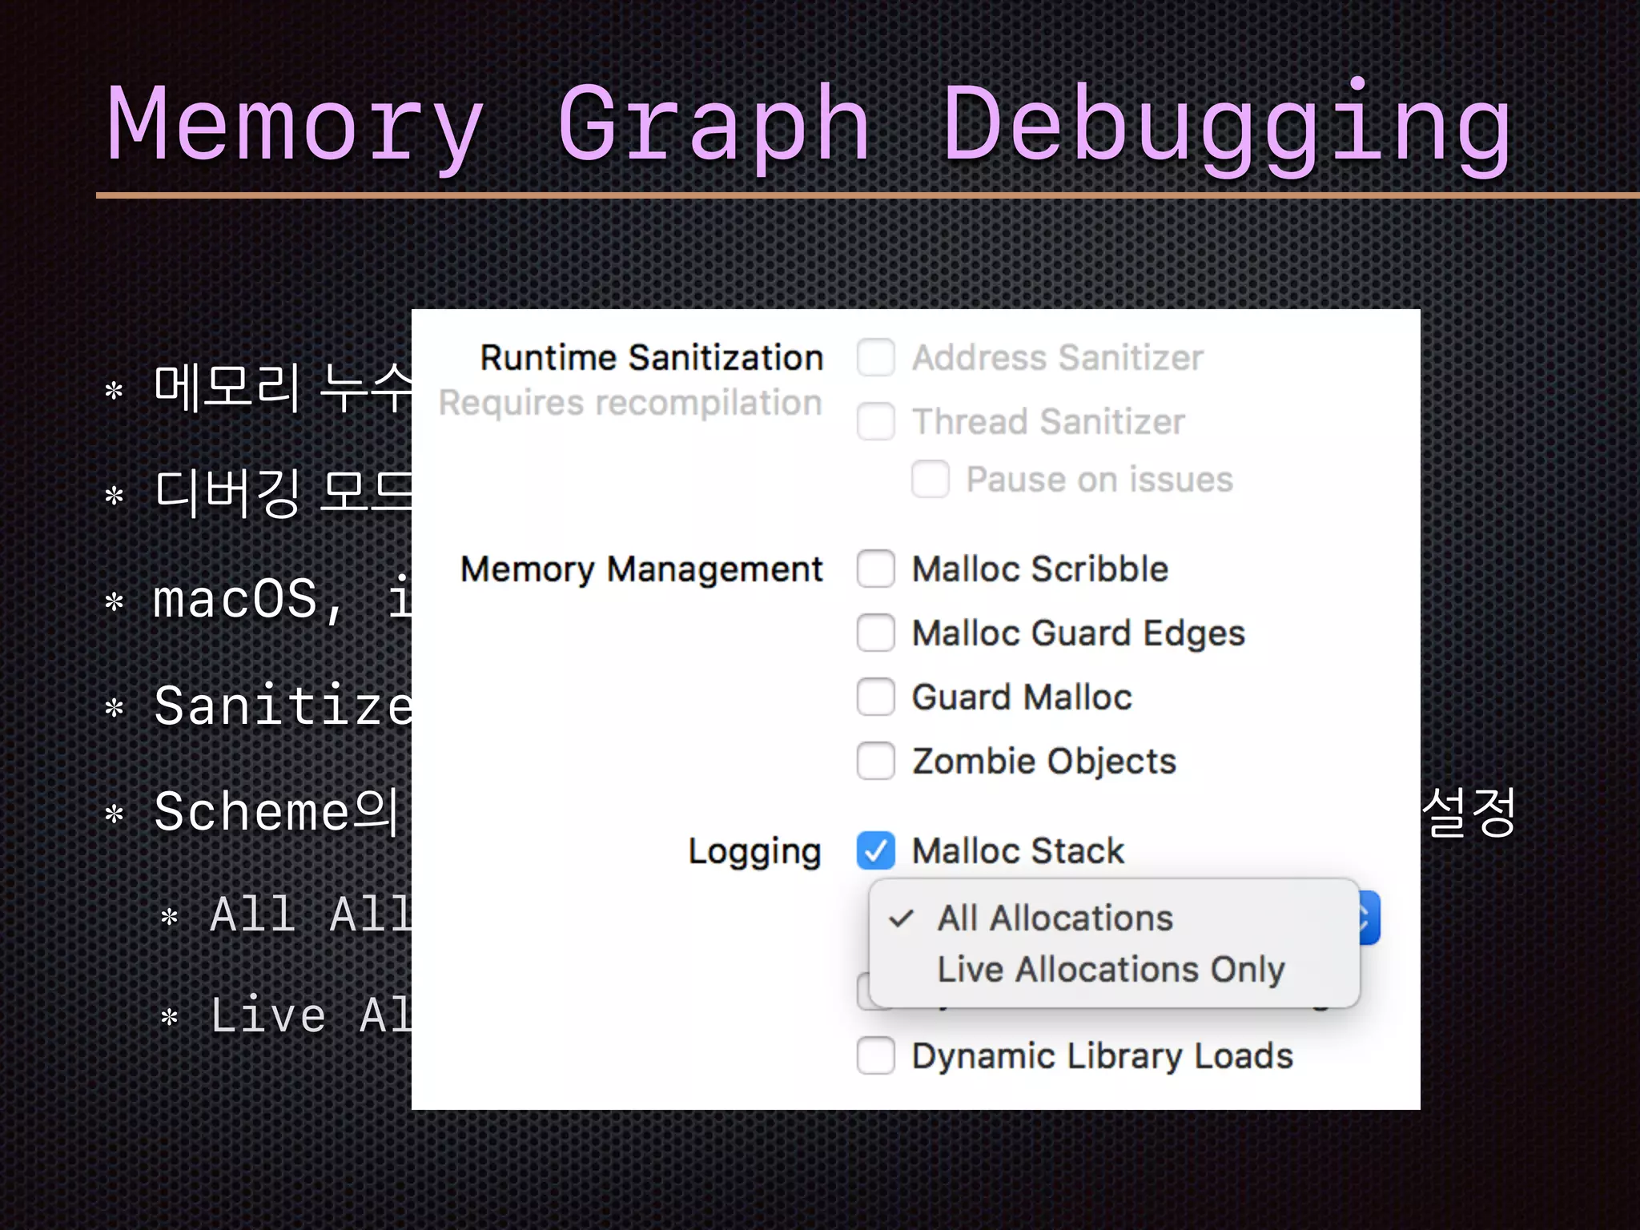
Task: Enable the Address Sanitizer checkbox
Action: tap(875, 357)
